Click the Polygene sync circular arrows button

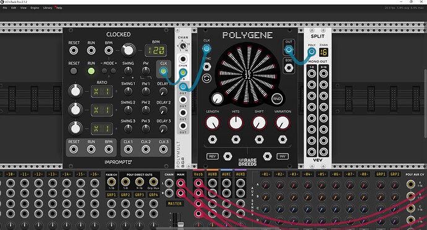(x=207, y=78)
